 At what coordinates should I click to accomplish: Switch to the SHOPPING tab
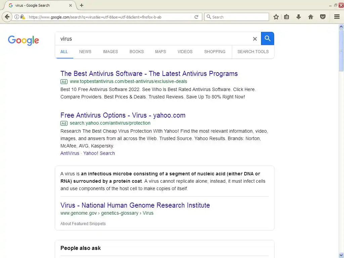coord(215,52)
